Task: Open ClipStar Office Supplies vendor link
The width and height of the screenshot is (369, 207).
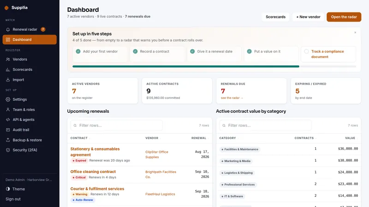Action: pyautogui.click(x=157, y=155)
